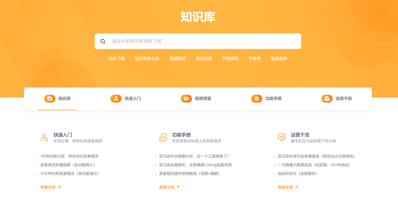Open article 1分钟自我介绍，带你初识卖家精灵
The width and height of the screenshot is (398, 204).
69,156
